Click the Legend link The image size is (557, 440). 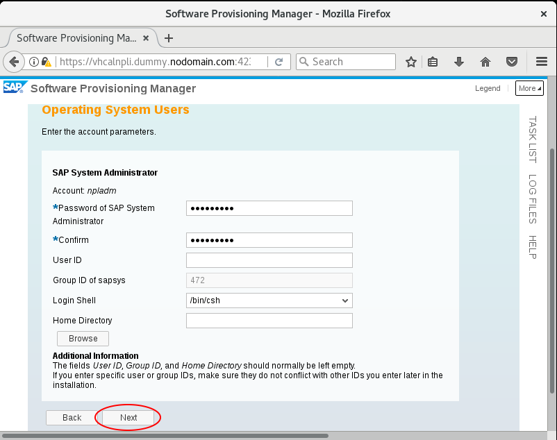488,88
